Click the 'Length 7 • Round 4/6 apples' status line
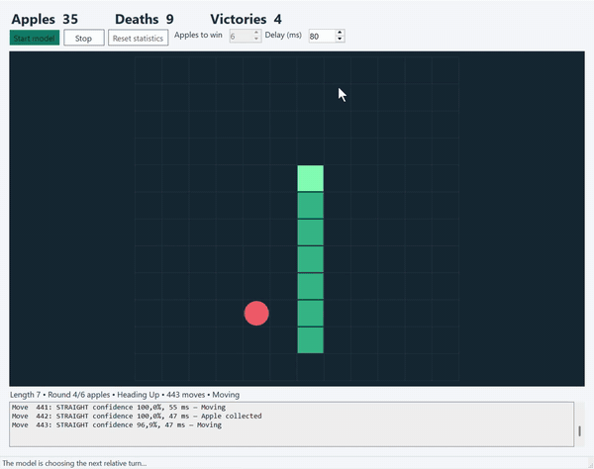Screen dimensions: 594x469 [x=125, y=395]
